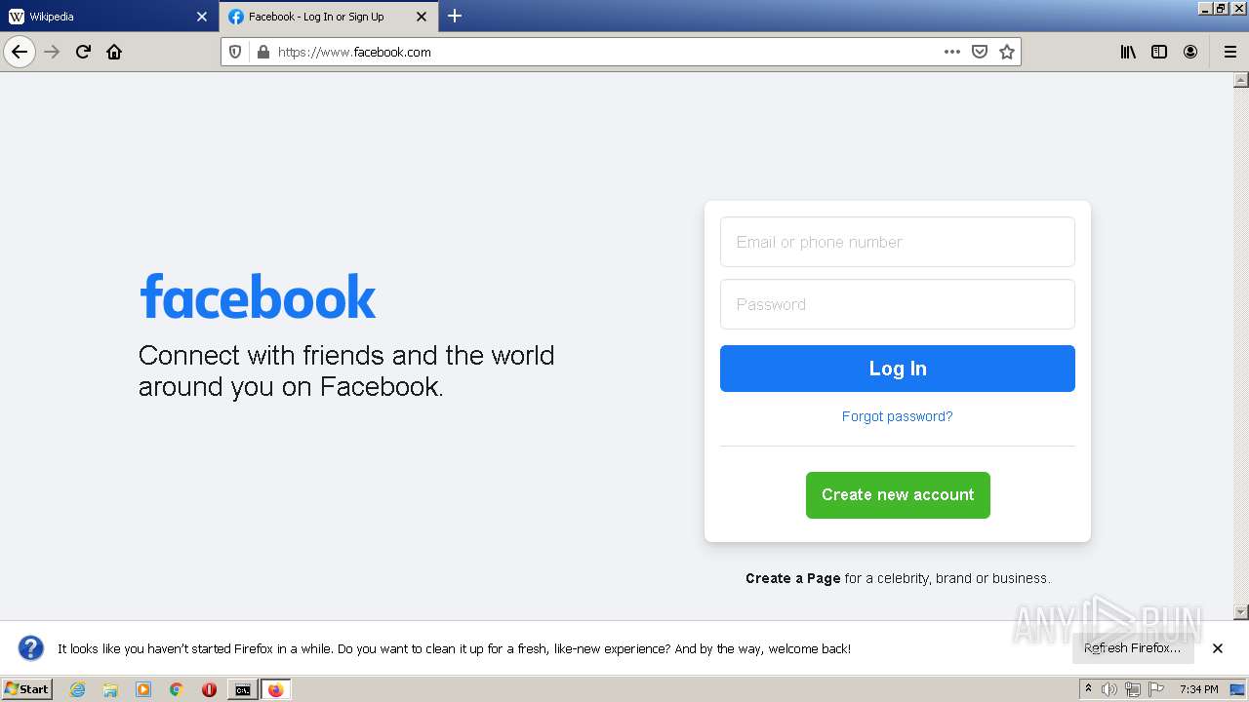Viewport: 1249px width, 702px height.
Task: Open Action Center flag icon
Action: [1156, 689]
